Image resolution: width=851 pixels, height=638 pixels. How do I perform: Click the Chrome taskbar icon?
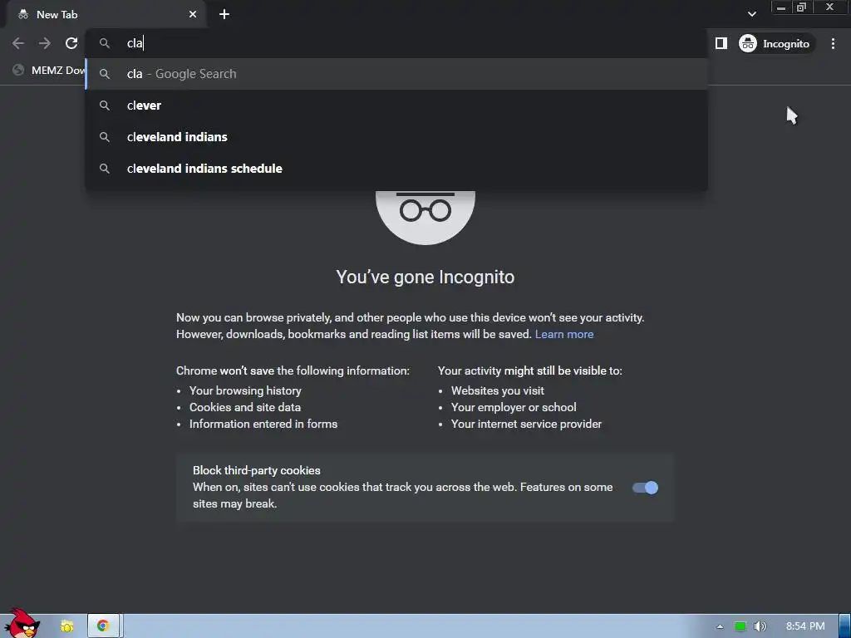point(103,626)
